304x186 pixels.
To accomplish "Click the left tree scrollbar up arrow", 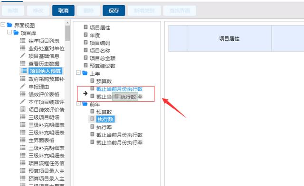I will tap(67, 23).
